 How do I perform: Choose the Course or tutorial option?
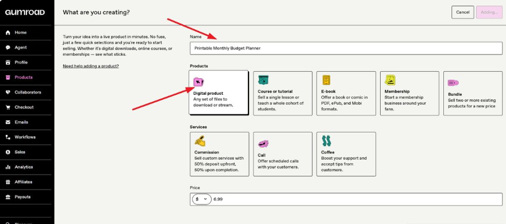(283, 93)
